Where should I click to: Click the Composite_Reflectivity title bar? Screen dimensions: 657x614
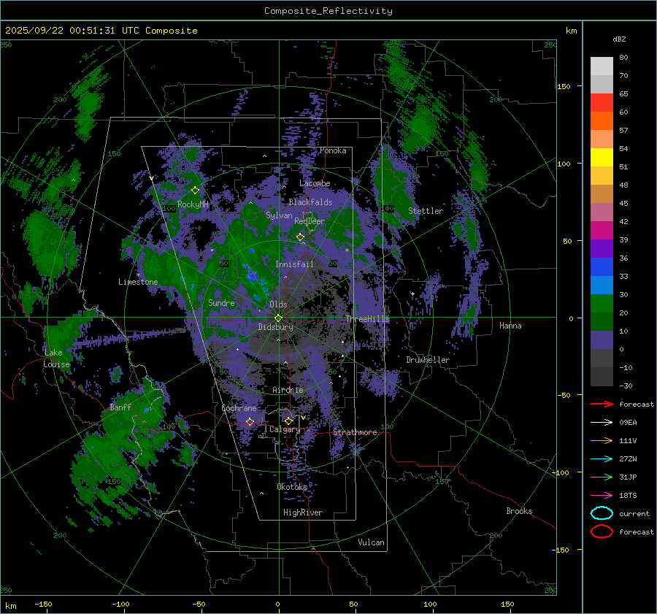tap(328, 10)
